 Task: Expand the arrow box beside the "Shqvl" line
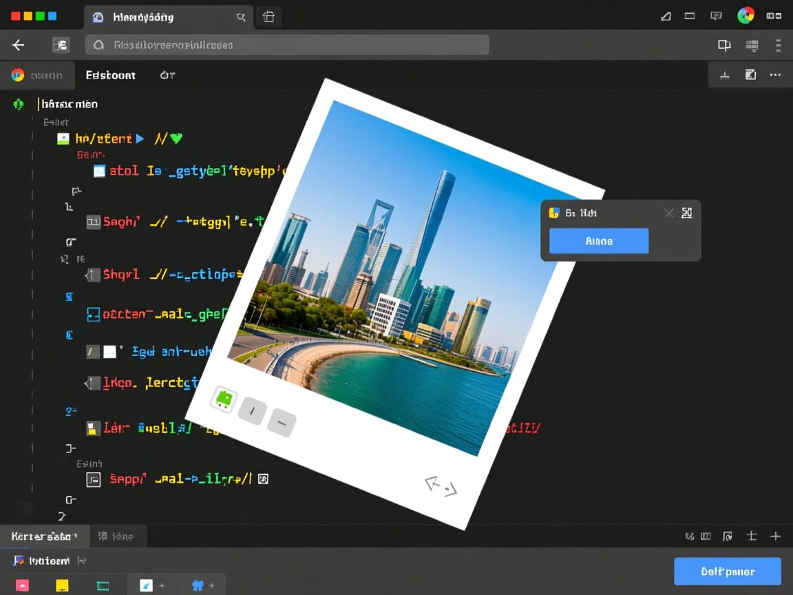(93, 275)
